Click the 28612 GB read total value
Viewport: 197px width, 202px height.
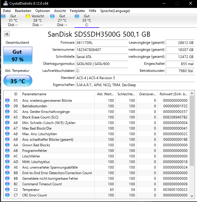(x=180, y=43)
